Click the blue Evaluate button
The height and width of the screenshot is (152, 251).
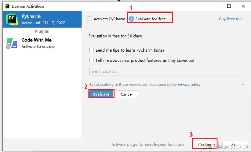coord(101,94)
